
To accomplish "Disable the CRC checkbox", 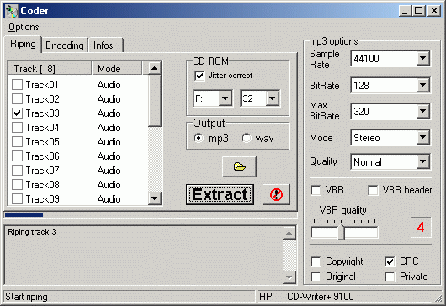I will pyautogui.click(x=390, y=261).
